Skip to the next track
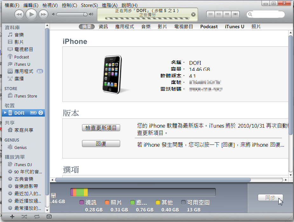 pyautogui.click(x=43, y=14)
